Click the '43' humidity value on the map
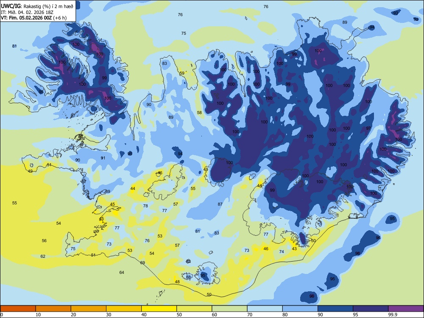Image resolution: width=424 pixels, height=318 pixels. coord(294,249)
